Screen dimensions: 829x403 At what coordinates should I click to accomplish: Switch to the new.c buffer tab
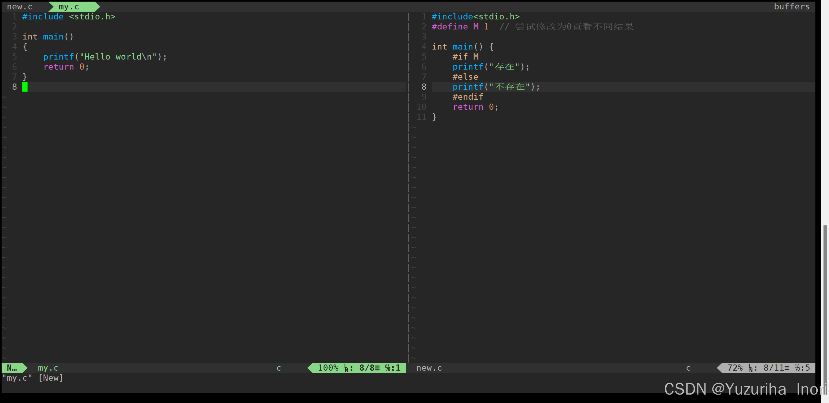tap(20, 6)
